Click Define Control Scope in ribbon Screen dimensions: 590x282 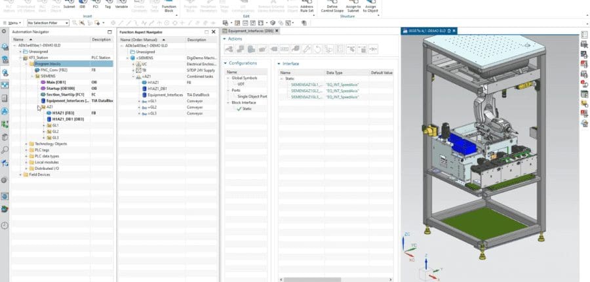(x=332, y=6)
